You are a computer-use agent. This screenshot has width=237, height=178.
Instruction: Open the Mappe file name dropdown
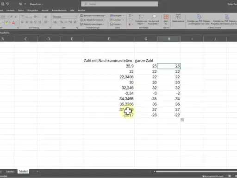[x=37, y=4]
